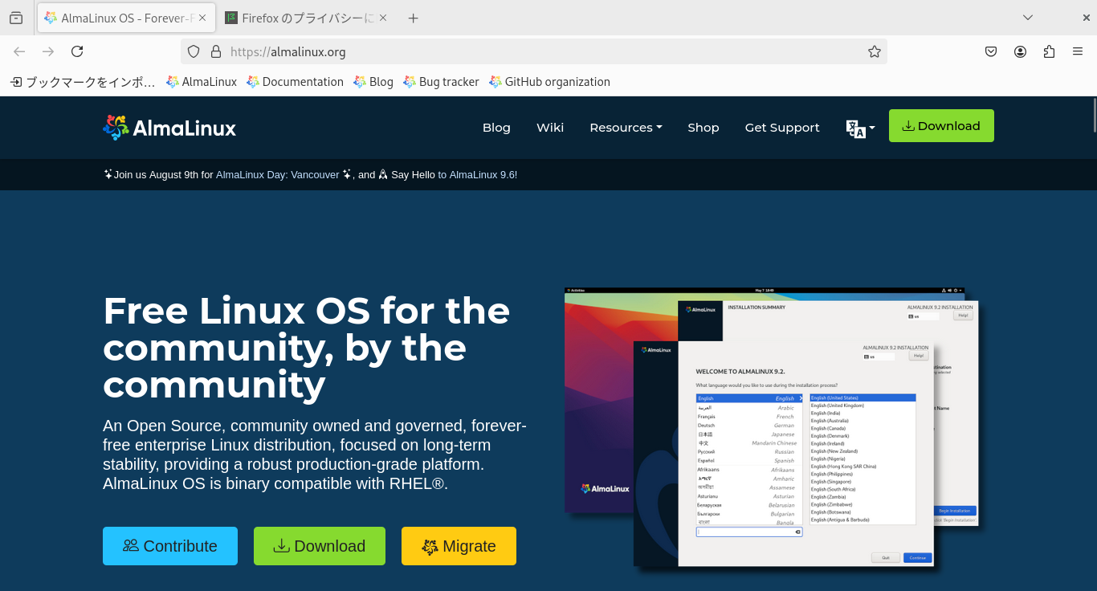The height and width of the screenshot is (591, 1097).
Task: Go forward to the next page
Action: pos(48,51)
